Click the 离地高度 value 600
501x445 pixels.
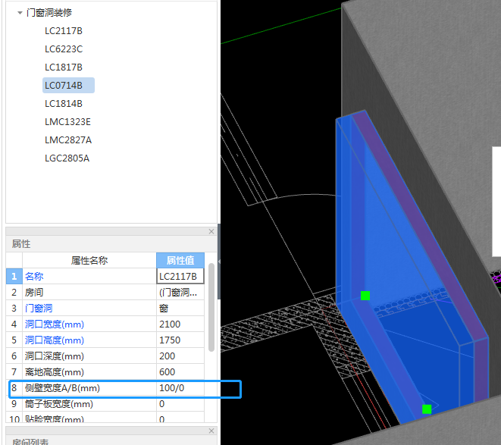click(x=180, y=371)
